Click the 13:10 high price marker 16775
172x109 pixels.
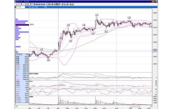(x=97, y=15)
